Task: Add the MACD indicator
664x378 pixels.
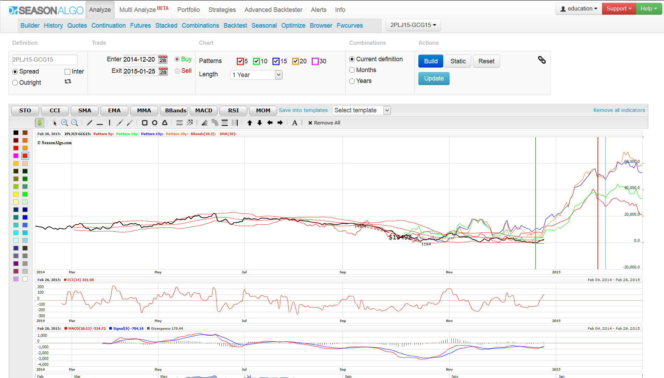Action: coord(204,111)
